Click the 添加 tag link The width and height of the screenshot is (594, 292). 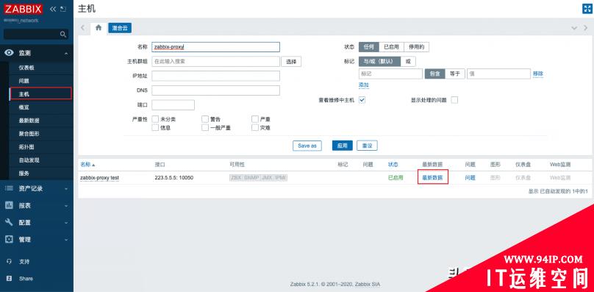click(x=364, y=85)
